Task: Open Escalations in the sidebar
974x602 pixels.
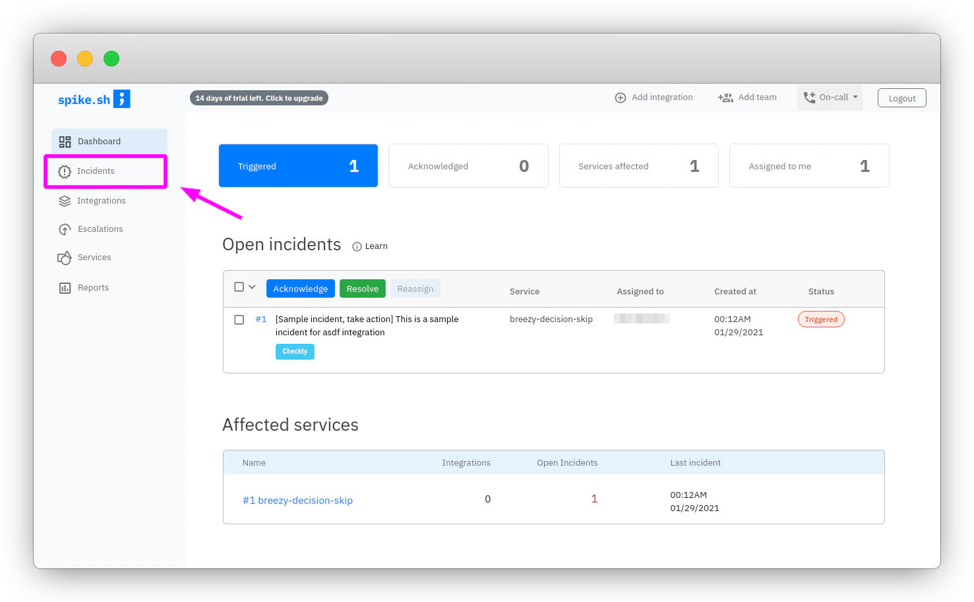Action: coord(100,229)
